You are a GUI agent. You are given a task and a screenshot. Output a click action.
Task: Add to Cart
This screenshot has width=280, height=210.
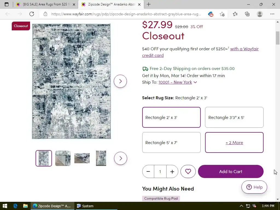(x=231, y=171)
